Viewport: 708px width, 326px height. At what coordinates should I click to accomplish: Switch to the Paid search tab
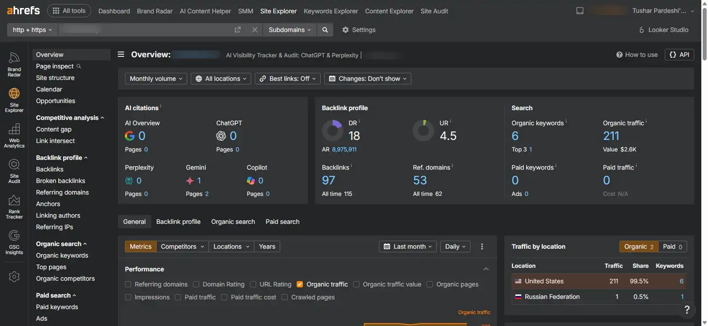[x=282, y=222]
